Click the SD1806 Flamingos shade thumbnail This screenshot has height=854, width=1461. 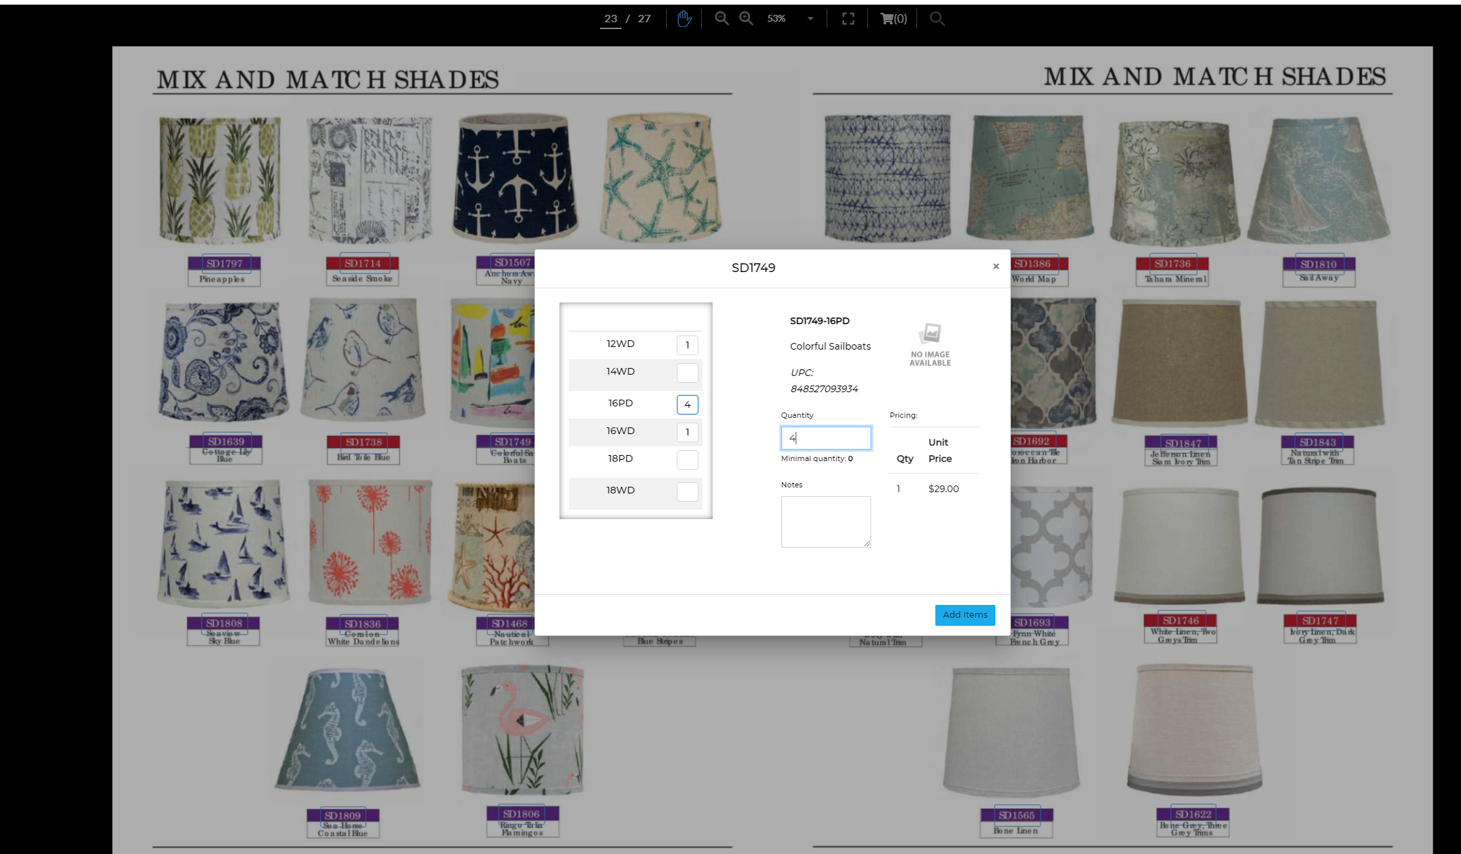point(522,729)
